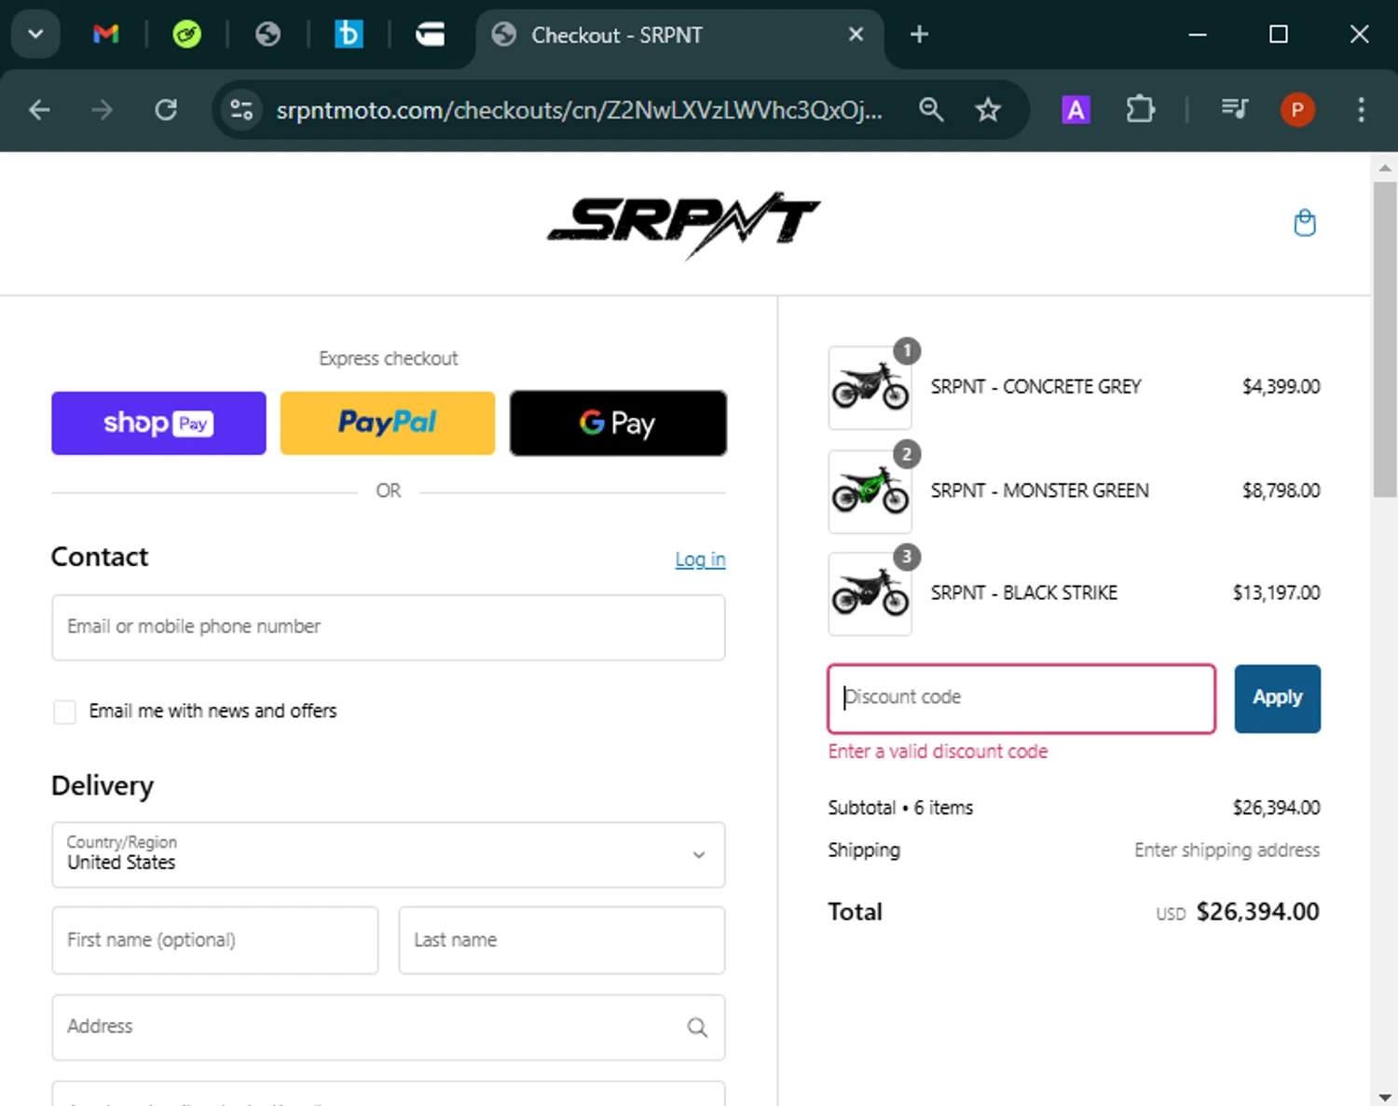Open the white card icon pinned tab
The image size is (1398, 1106).
tap(430, 35)
